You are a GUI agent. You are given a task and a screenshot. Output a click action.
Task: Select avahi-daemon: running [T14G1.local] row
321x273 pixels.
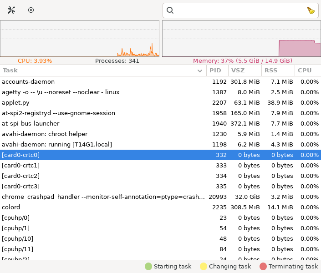[160, 144]
